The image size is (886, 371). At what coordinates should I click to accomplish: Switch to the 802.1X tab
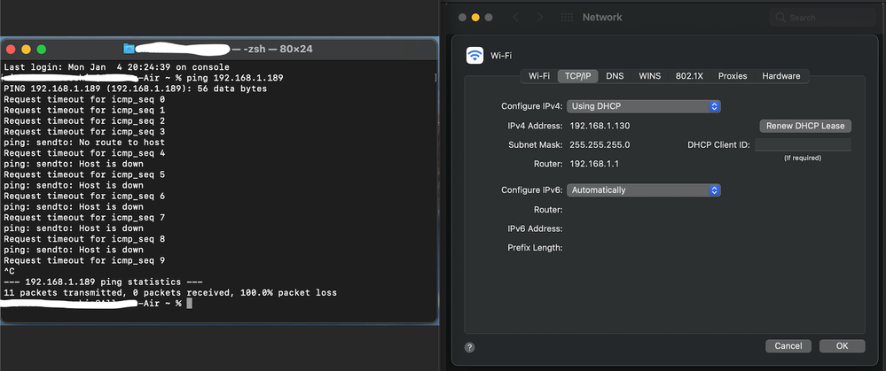[689, 76]
